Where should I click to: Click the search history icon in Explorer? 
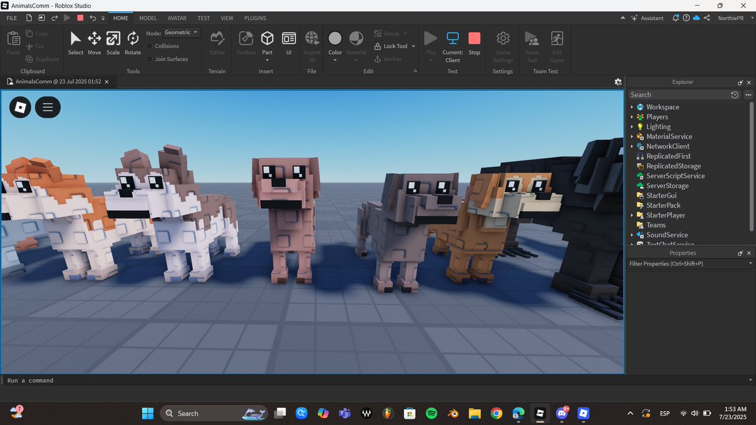[x=735, y=94]
